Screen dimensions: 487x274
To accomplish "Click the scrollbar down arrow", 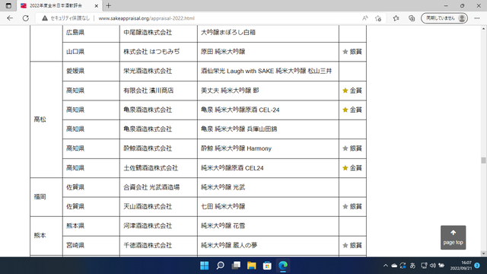I will click(483, 253).
